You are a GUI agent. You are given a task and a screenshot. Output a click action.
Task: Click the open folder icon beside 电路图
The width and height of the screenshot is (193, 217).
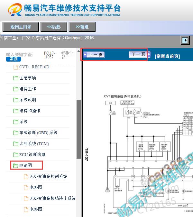[x=15, y=165]
